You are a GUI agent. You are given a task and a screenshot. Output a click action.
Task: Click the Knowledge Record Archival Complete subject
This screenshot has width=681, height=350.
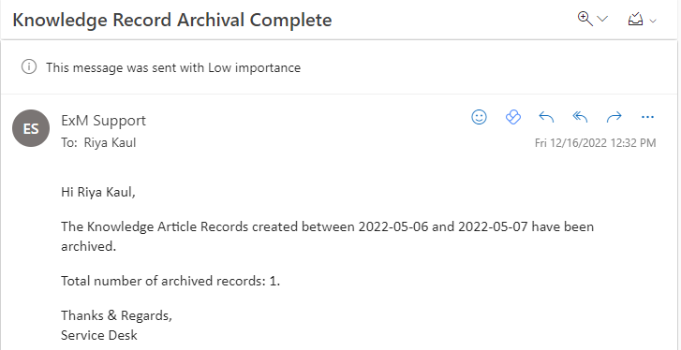point(172,20)
